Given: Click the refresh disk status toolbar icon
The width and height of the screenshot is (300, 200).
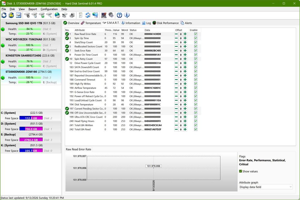Looking at the screenshot, I should pyautogui.click(x=4, y=15).
